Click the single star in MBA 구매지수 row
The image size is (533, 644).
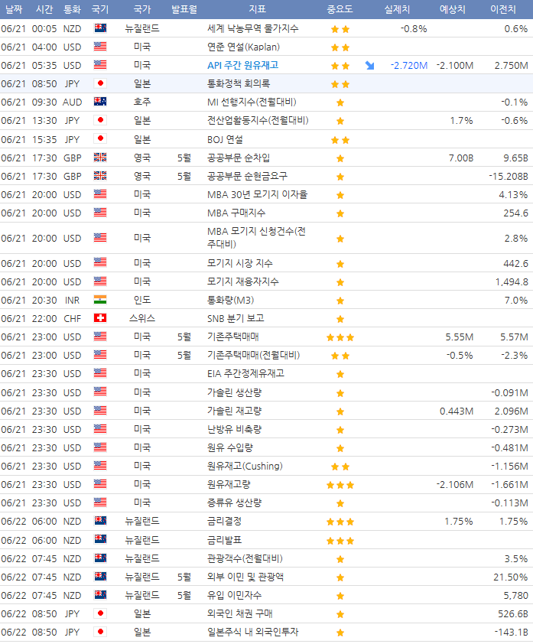[340, 213]
